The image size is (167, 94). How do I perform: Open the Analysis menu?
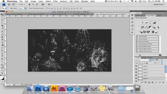[x=64, y=1]
